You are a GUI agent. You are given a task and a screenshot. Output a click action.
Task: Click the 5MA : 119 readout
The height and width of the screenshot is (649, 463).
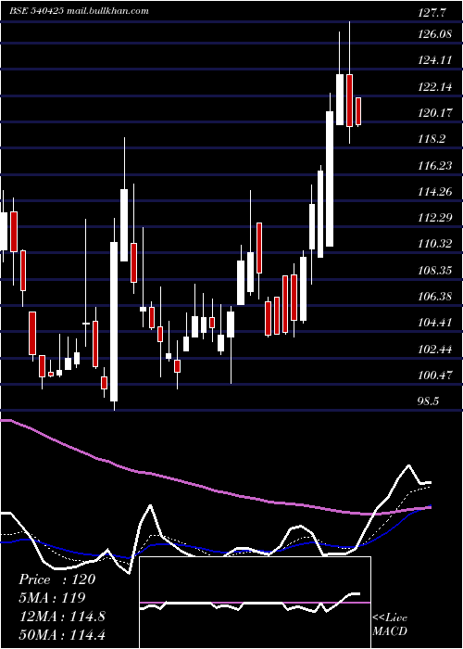click(x=52, y=598)
